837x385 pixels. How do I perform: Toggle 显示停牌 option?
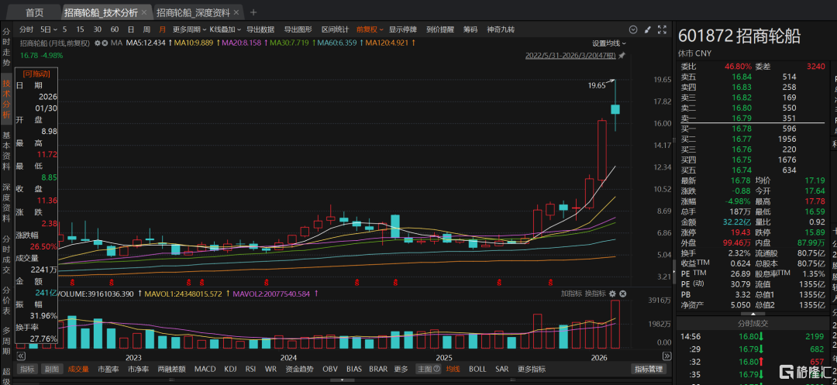click(403, 29)
